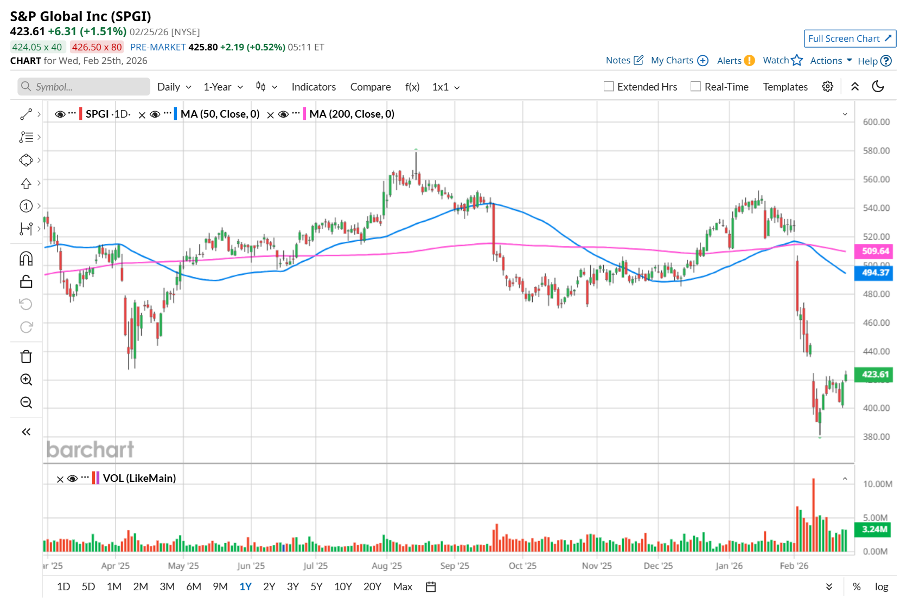Click the Full Screen Chart button
913x606 pixels.
click(850, 38)
